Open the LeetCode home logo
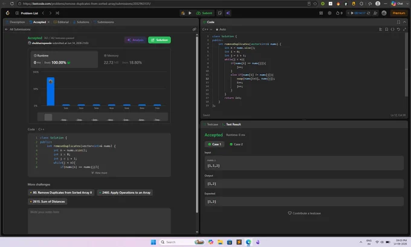411x247 pixels. click(x=8, y=13)
